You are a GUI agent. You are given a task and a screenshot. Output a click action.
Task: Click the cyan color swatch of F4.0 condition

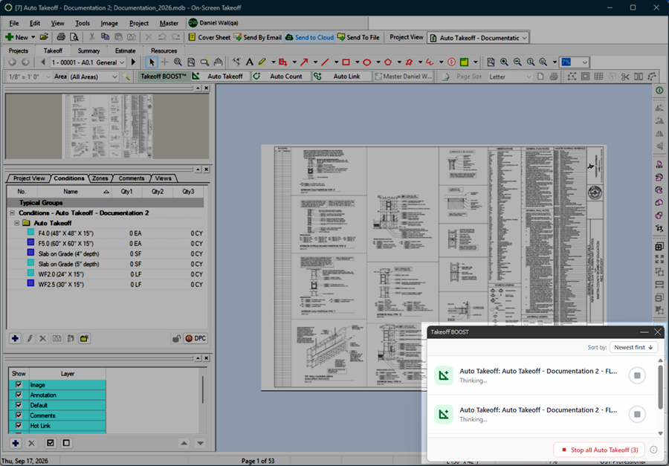point(30,233)
